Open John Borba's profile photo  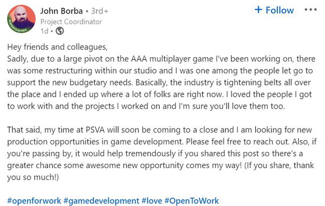coord(21,19)
